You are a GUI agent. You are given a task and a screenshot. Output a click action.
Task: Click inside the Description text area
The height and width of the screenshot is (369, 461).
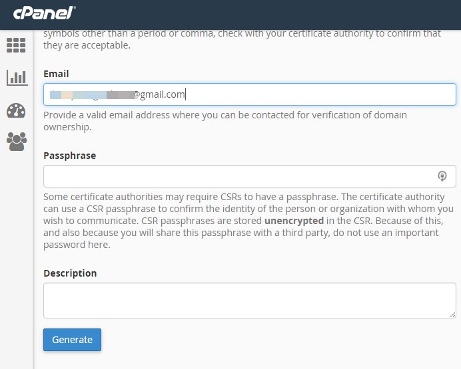click(x=249, y=301)
